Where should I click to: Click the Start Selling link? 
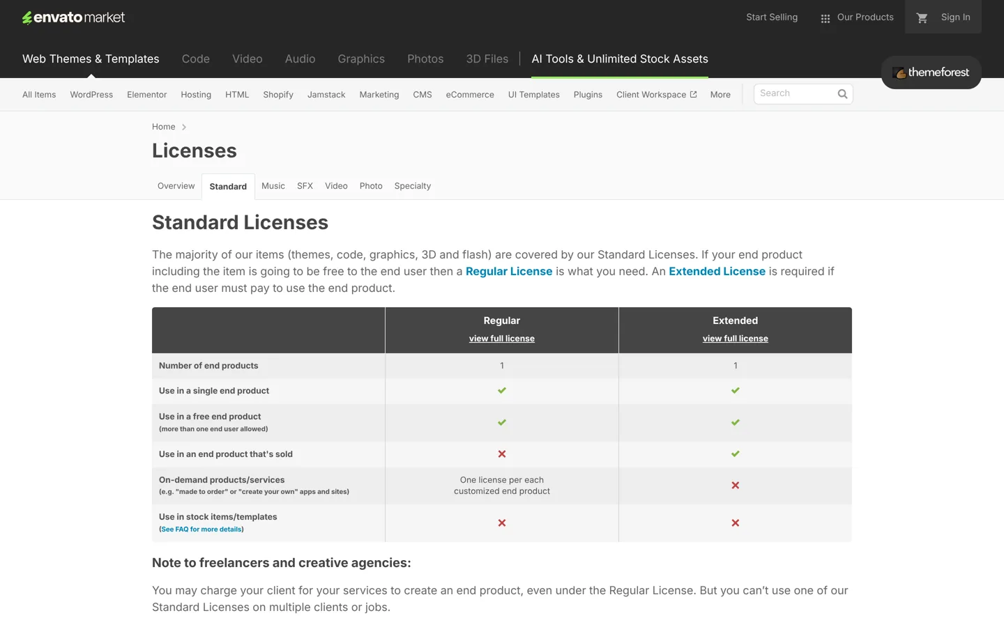(772, 17)
